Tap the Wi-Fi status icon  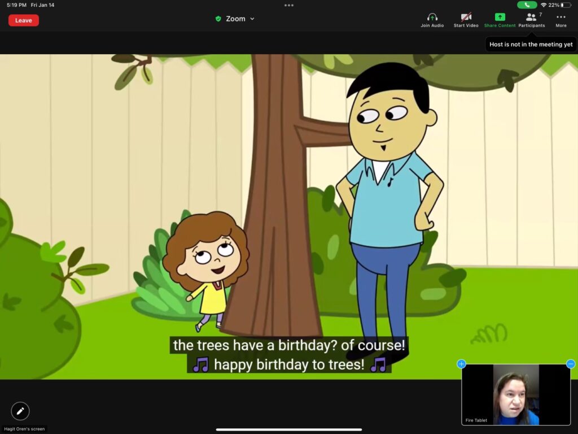pyautogui.click(x=544, y=5)
